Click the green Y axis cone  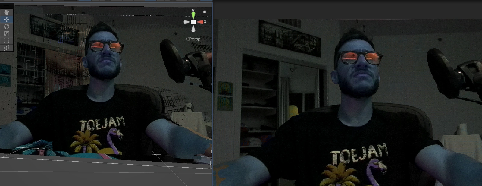pos(193,14)
